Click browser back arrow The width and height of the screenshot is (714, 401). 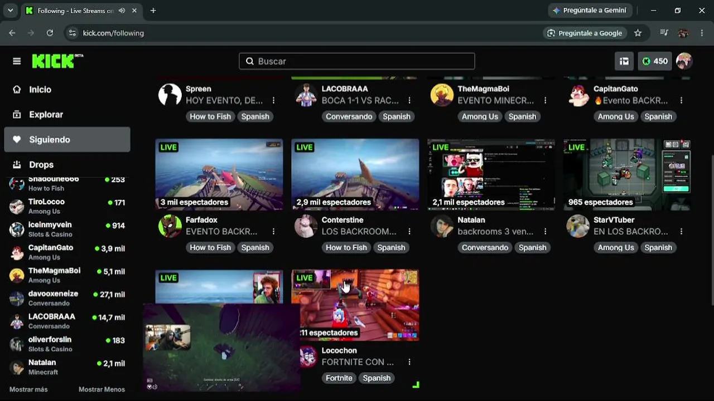[12, 33]
